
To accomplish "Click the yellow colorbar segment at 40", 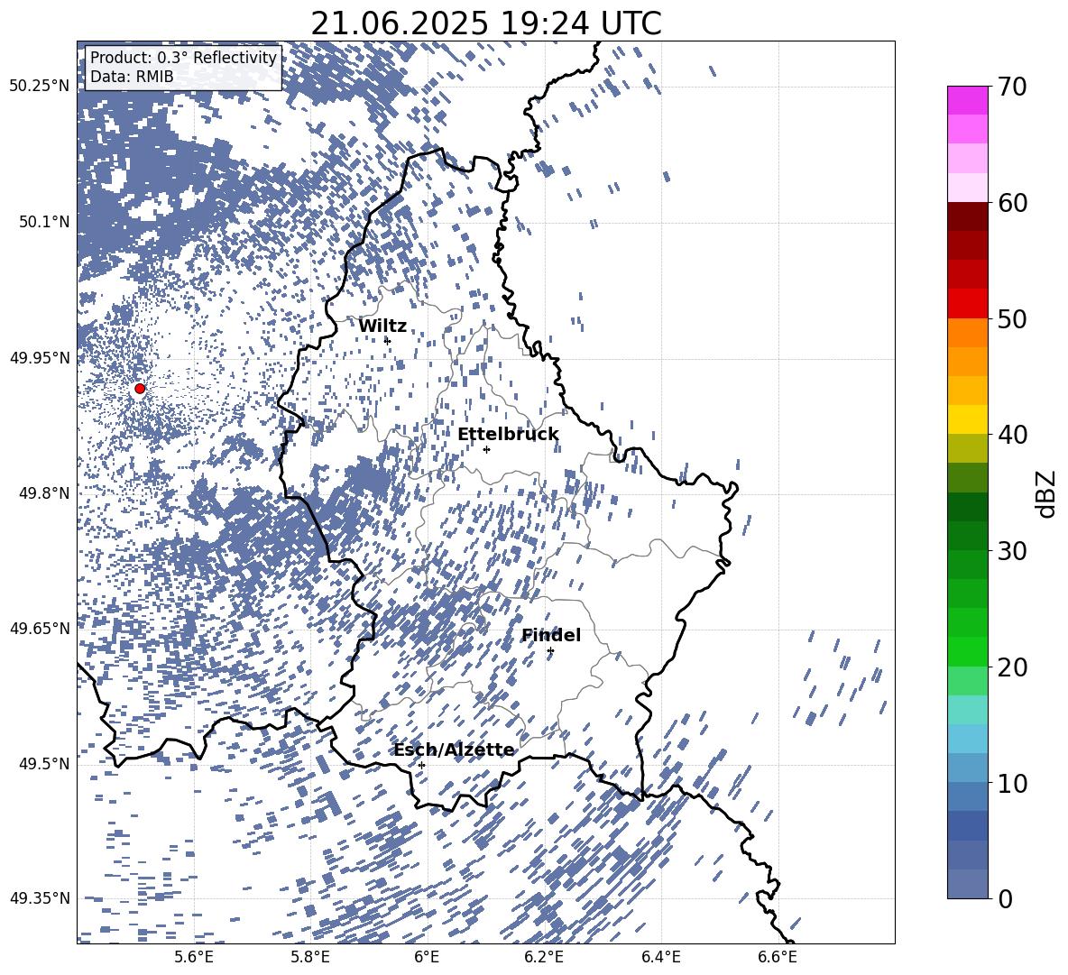I will click(x=967, y=419).
